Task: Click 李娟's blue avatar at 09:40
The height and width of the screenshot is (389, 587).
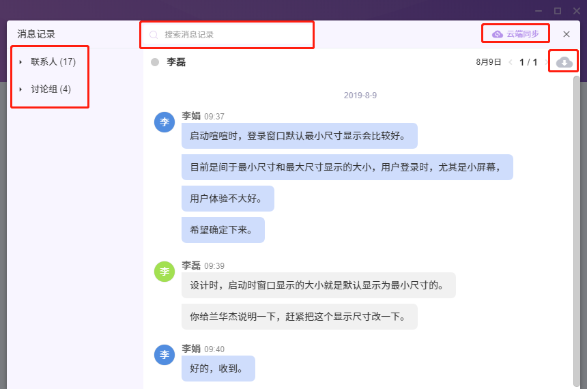Action: click(164, 355)
